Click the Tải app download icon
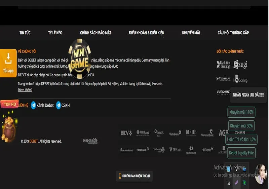269x189 pixels. pyautogui.click(x=8, y=63)
